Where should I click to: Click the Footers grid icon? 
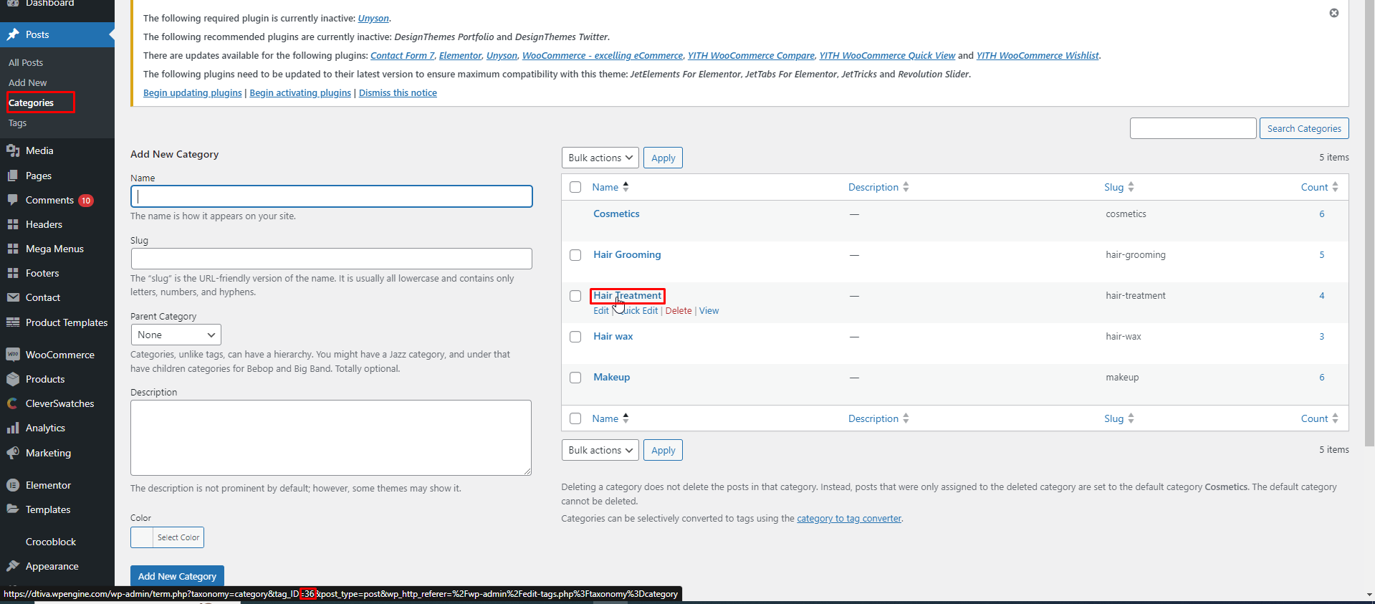coord(13,273)
